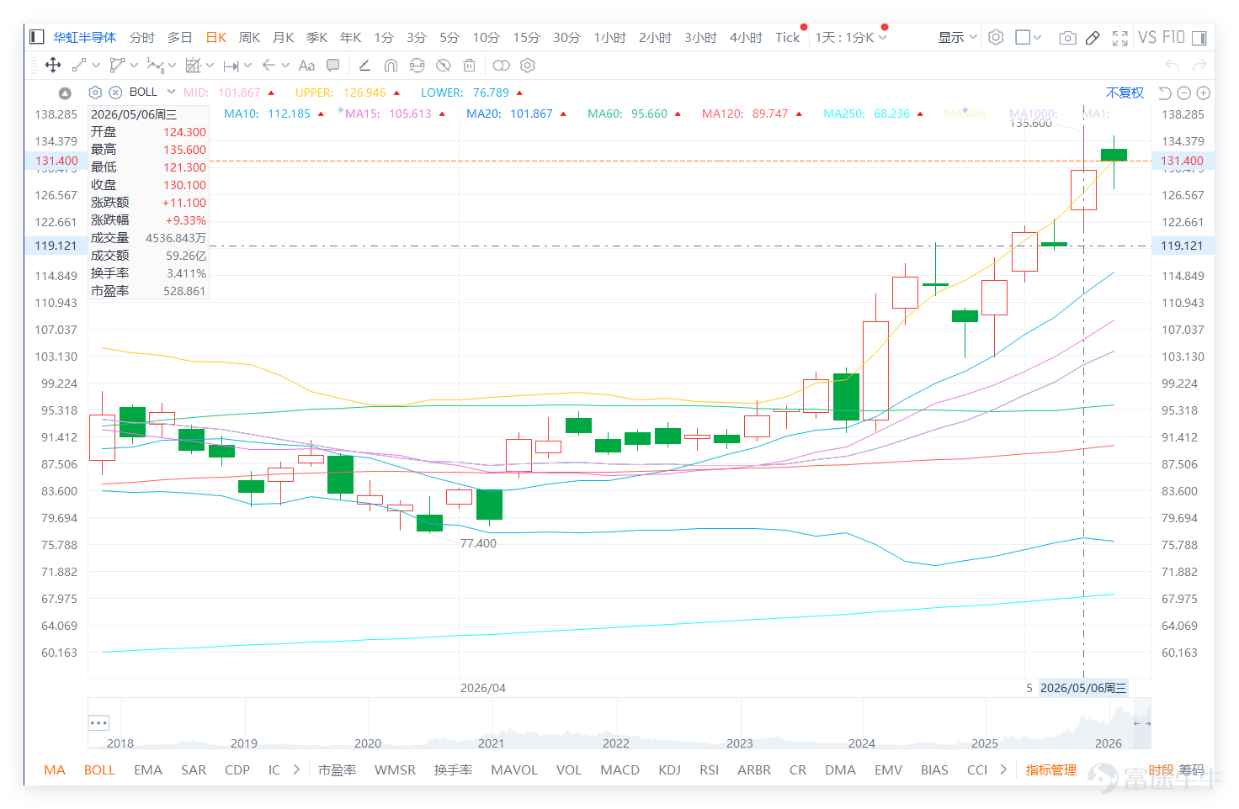Open the 显示 display dropdown

[958, 37]
